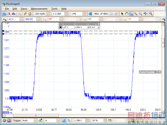Minimize the ruler legend box
167x125 pixels.
[96, 24]
